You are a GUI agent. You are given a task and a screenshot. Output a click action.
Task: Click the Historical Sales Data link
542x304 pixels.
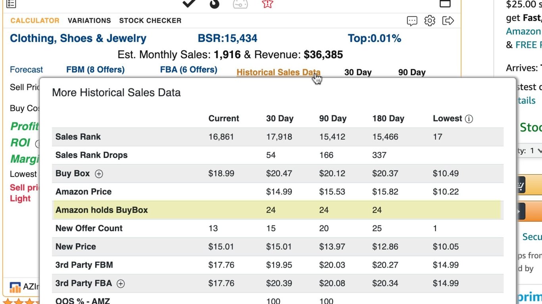tap(278, 72)
